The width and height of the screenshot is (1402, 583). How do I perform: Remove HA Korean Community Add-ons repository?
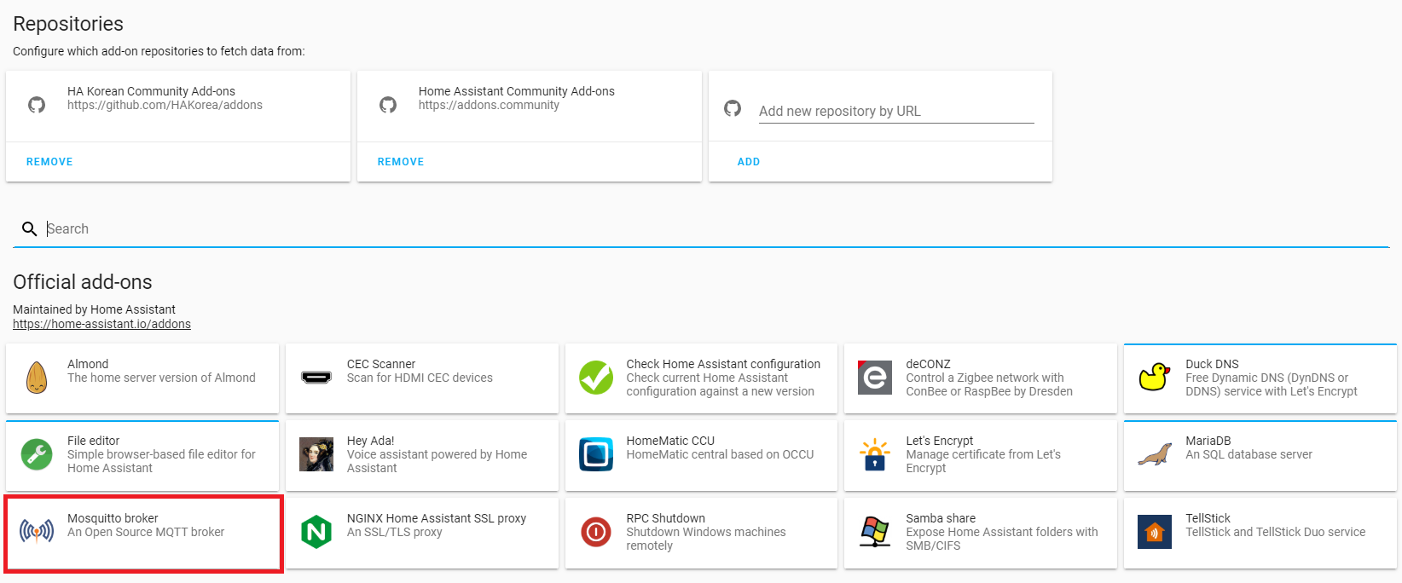click(x=49, y=162)
